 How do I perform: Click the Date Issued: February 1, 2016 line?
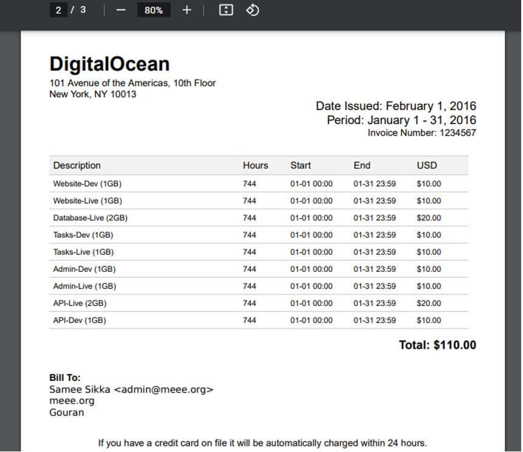[395, 106]
